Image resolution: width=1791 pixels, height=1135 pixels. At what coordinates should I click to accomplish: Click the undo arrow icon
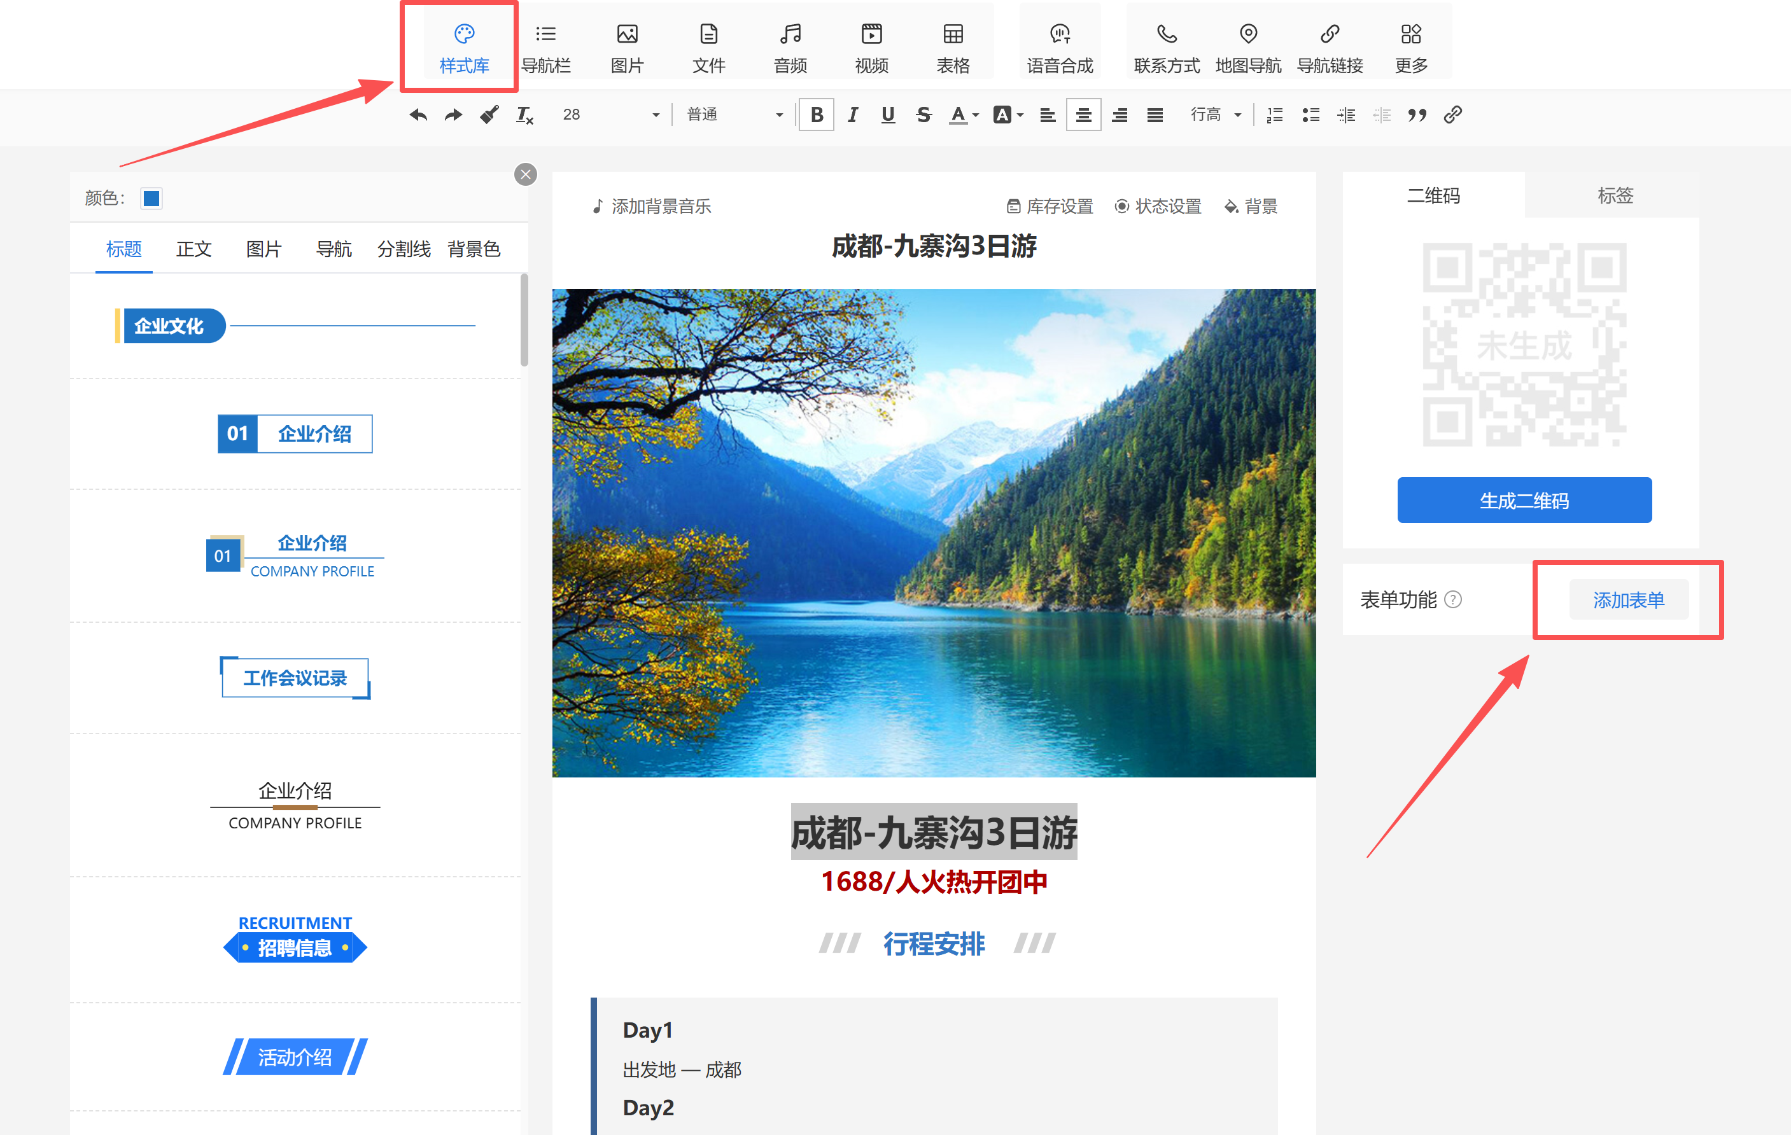[418, 115]
